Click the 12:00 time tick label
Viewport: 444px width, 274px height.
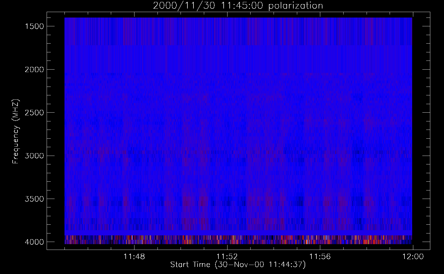click(413, 257)
